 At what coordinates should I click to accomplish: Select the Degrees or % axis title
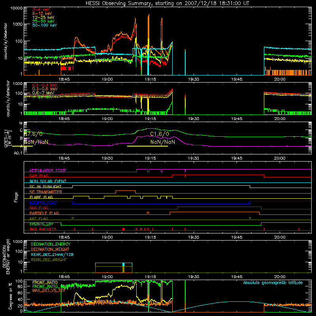[10, 296]
